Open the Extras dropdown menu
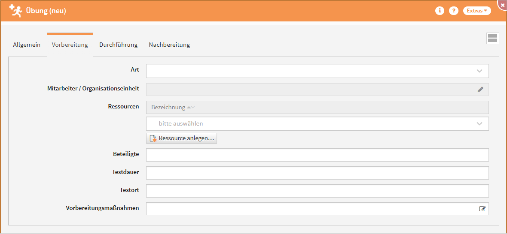507x234 pixels. 476,11
